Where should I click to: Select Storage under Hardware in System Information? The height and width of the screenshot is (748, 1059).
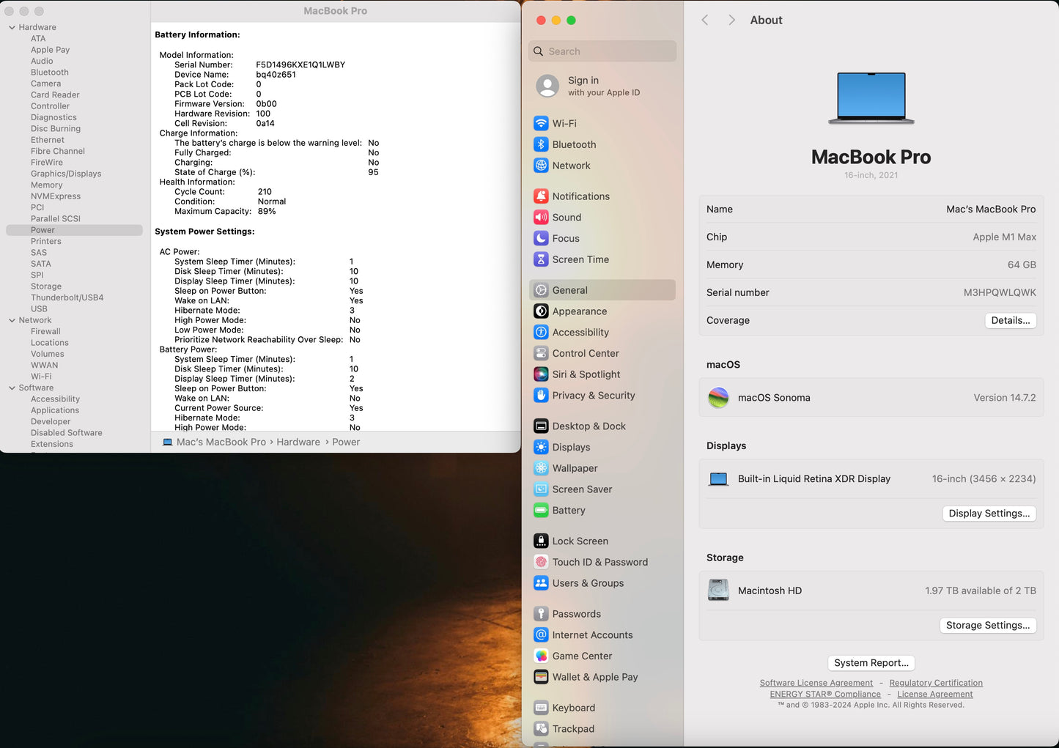click(46, 286)
